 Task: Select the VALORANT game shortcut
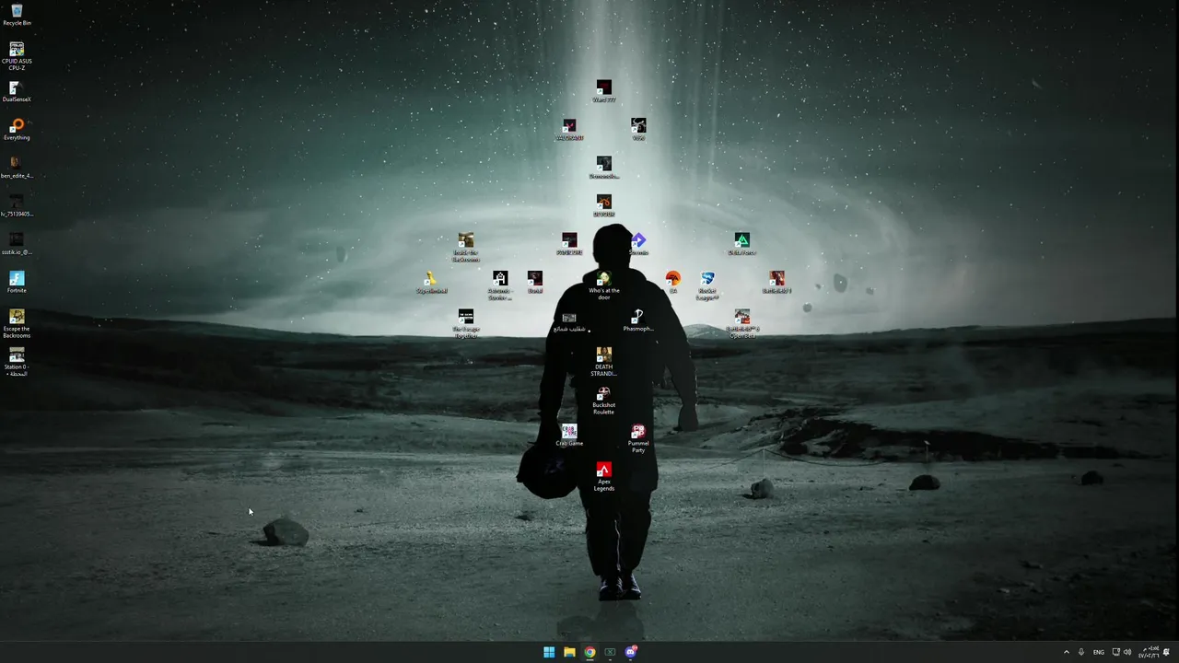(569, 130)
